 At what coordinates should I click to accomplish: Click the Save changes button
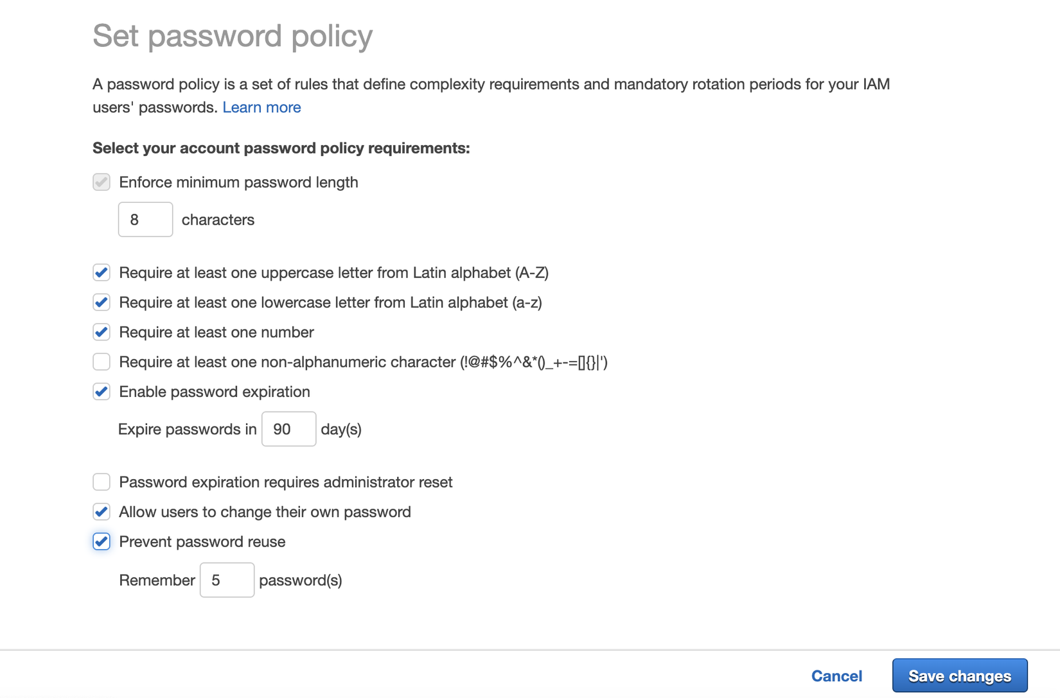[959, 676]
